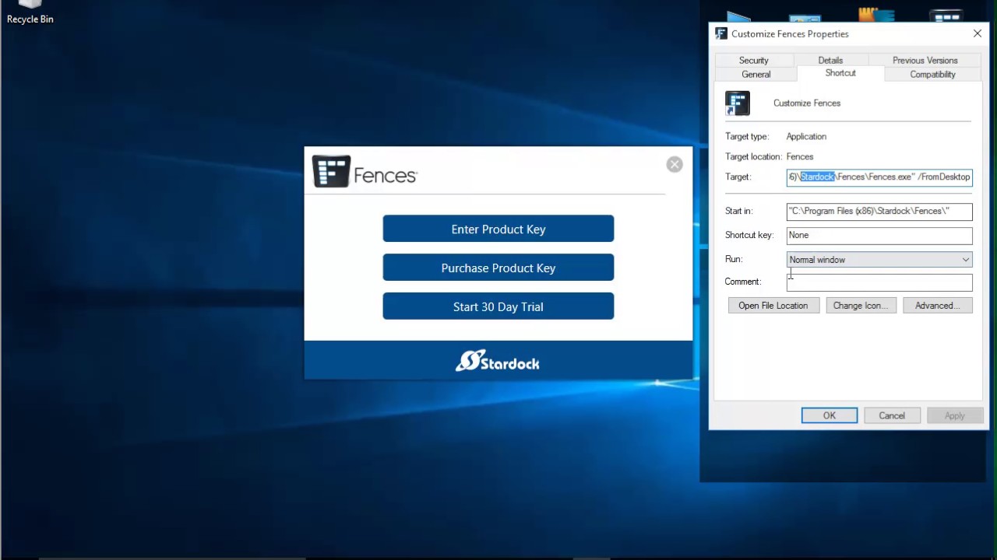Viewport: 997px width, 560px height.
Task: Switch to the Security tab
Action: [754, 60]
